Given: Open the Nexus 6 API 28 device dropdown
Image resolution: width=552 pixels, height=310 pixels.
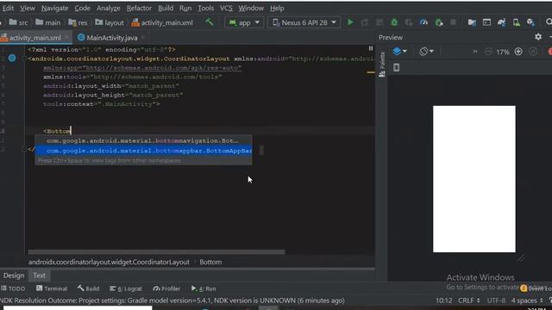Looking at the screenshot, I should [304, 22].
